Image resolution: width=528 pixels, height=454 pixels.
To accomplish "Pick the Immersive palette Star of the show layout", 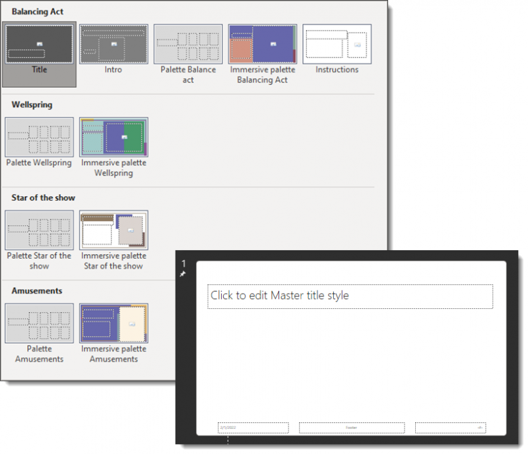I will point(114,230).
